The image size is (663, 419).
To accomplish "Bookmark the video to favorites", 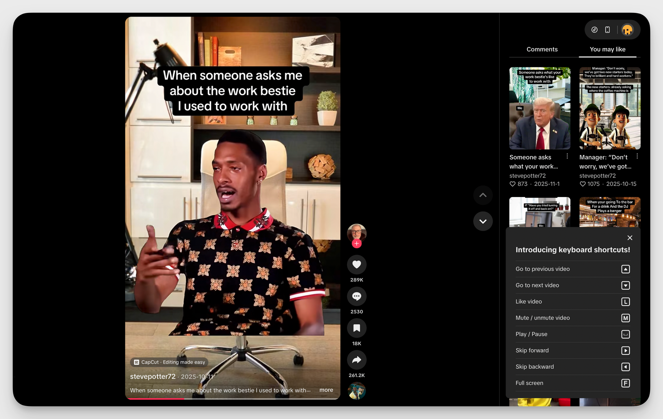I will 356,328.
